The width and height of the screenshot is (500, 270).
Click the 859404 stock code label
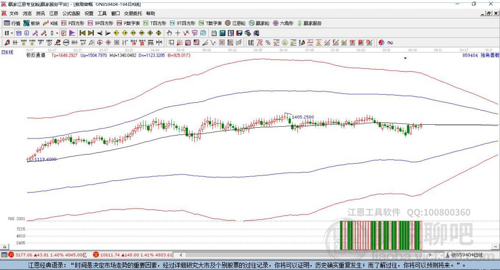pos(470,55)
